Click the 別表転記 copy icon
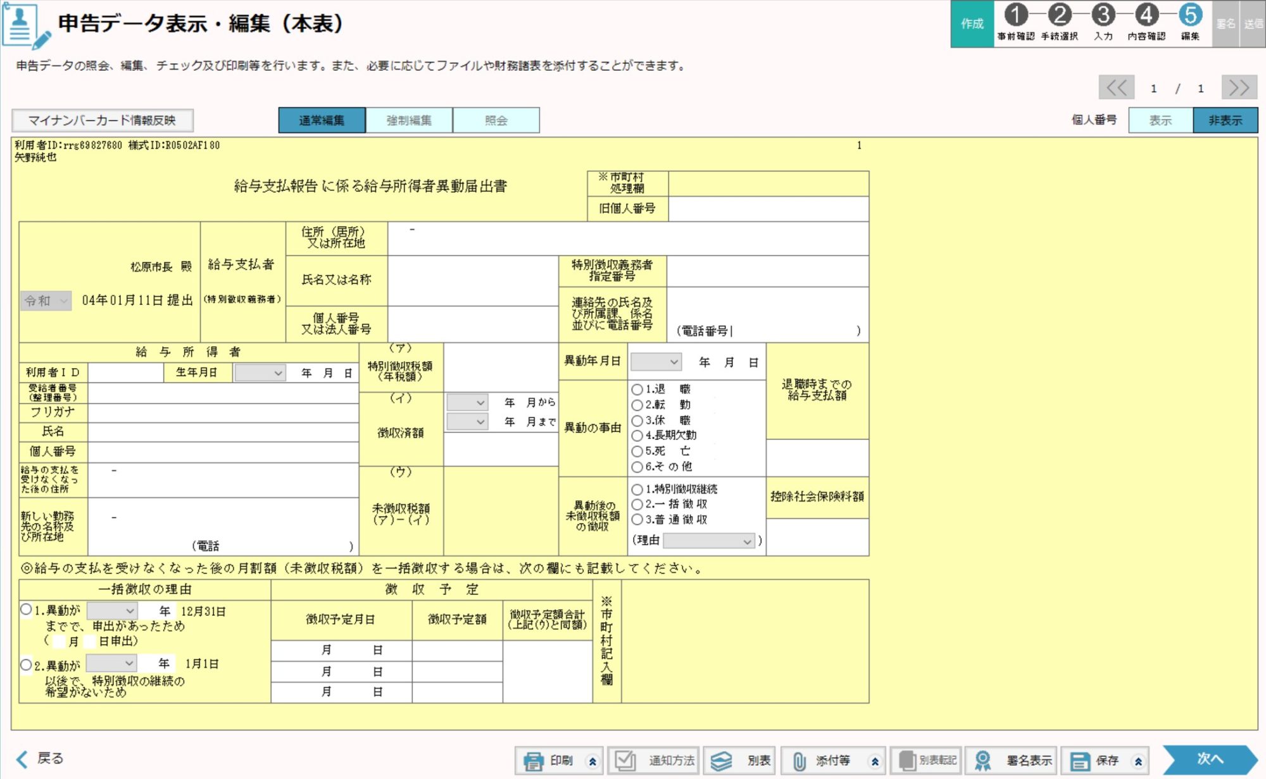 pos(908,761)
